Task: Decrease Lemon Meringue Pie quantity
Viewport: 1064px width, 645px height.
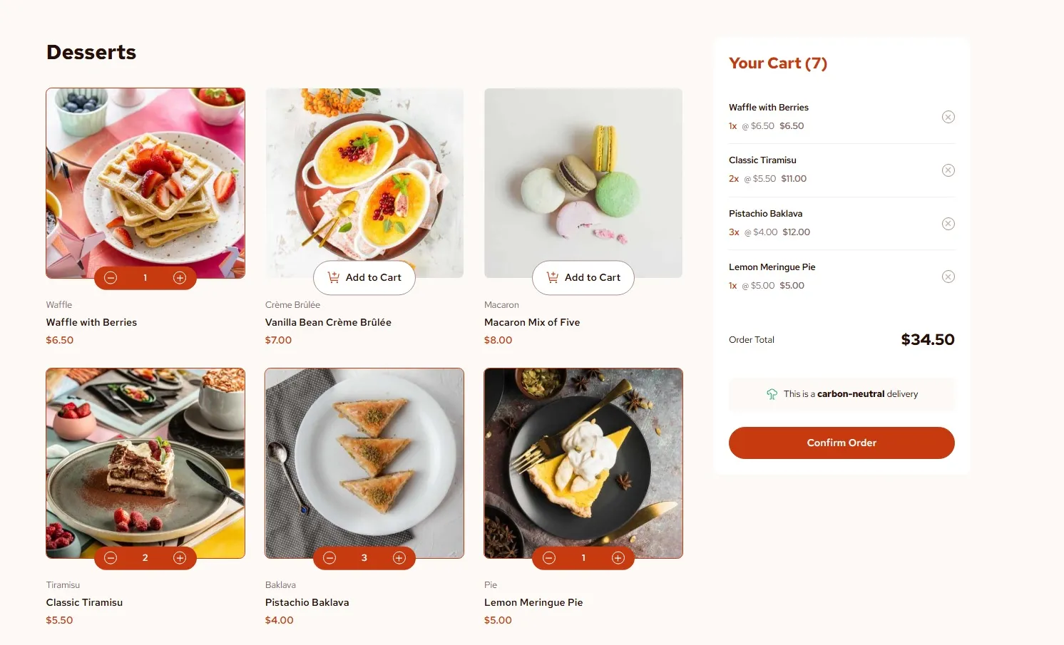Action: tap(549, 558)
